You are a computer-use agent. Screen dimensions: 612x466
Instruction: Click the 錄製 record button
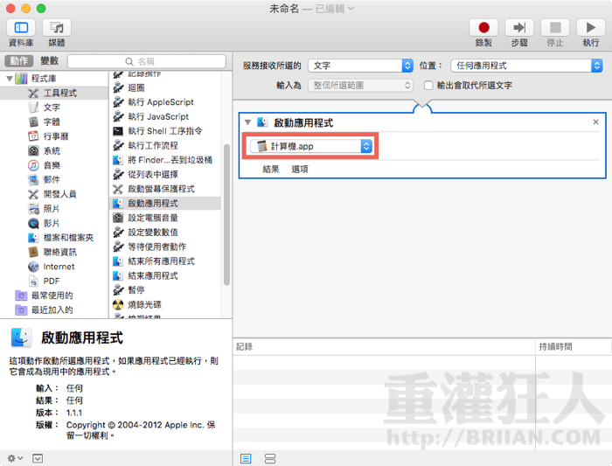pyautogui.click(x=483, y=28)
